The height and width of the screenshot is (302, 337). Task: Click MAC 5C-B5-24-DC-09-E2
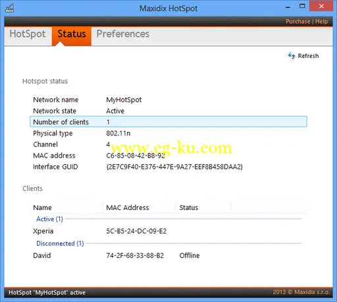[136, 231]
